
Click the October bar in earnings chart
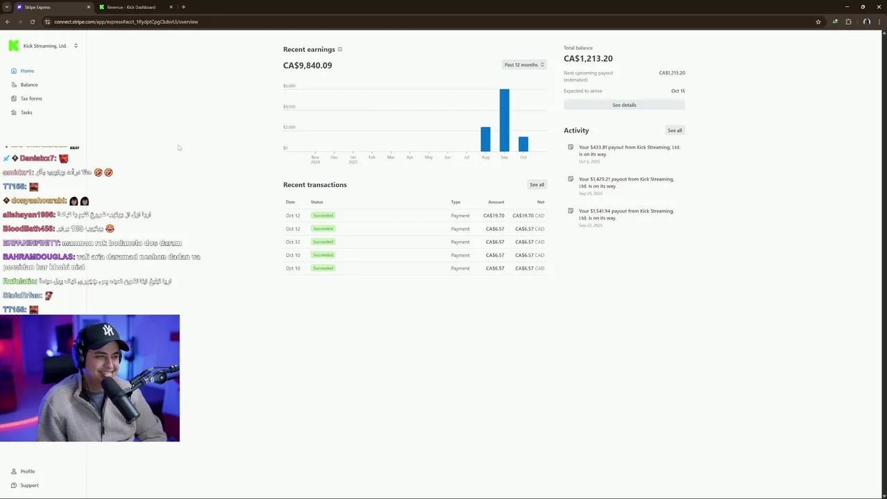click(523, 144)
